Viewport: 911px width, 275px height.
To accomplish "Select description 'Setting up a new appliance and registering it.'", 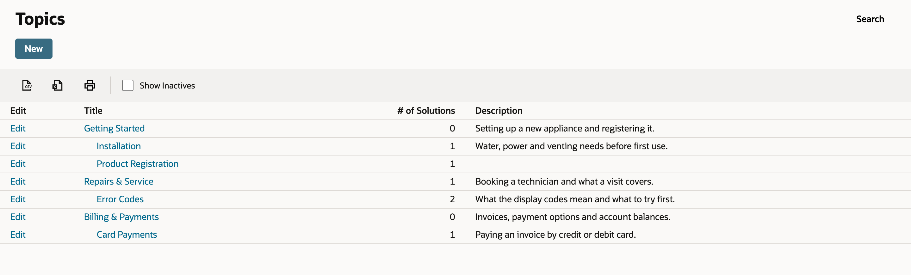I will [x=564, y=128].
